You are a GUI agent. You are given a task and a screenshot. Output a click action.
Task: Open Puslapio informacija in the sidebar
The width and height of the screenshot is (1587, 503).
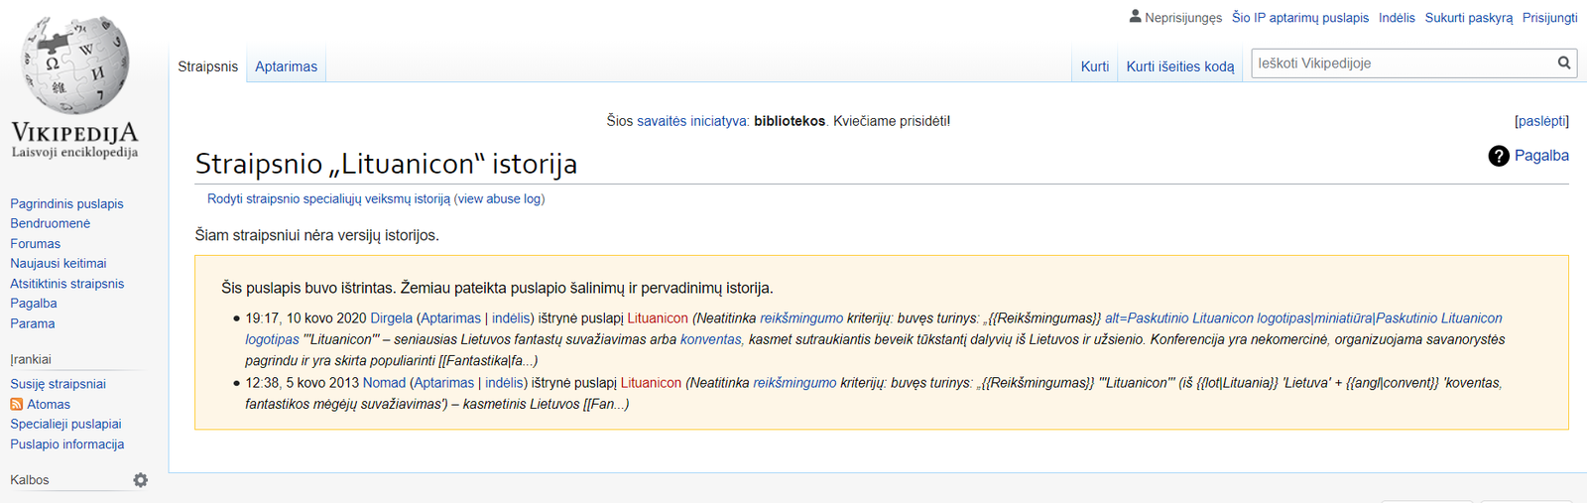click(66, 444)
